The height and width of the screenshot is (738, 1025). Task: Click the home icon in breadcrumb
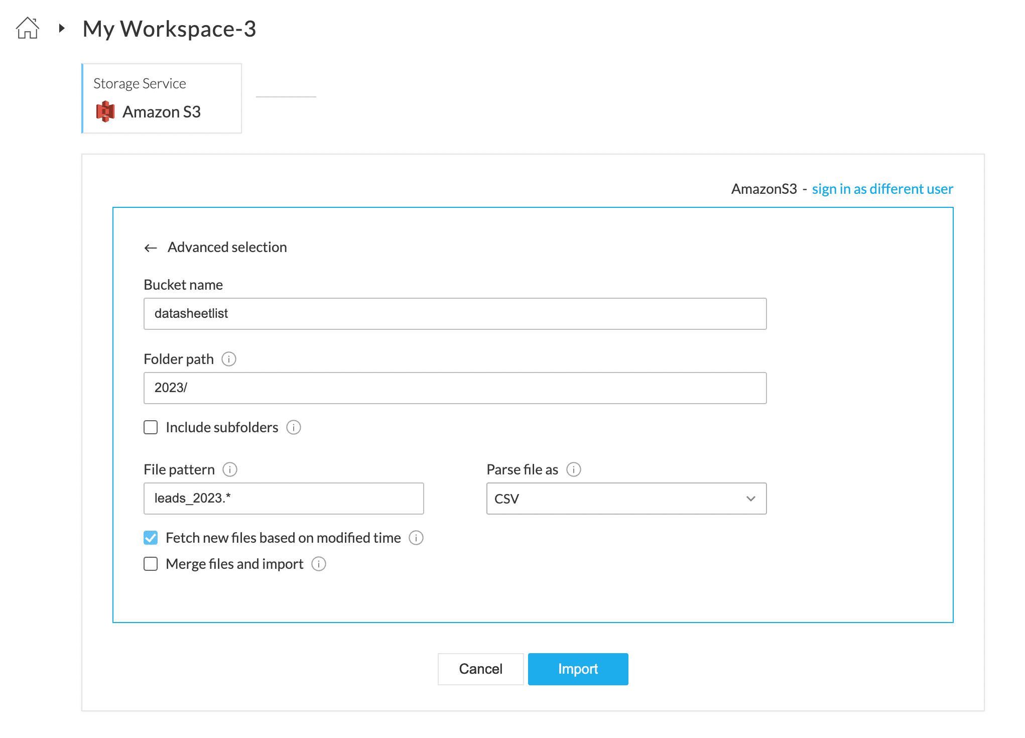[28, 28]
